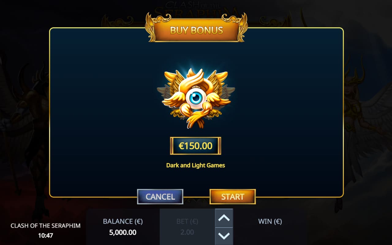This screenshot has width=392, height=245.
Task: Click the greyed-out BET (€) label
Action: pyautogui.click(x=187, y=221)
